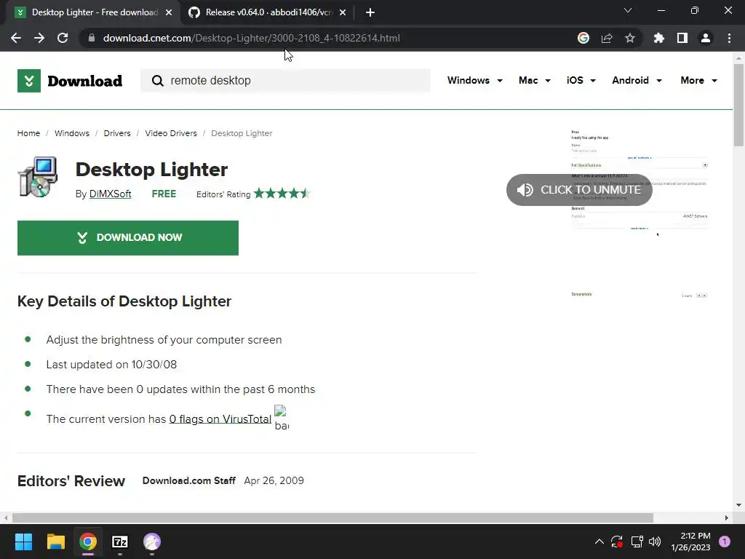Click the 'Key Details of Desktop Lighter' heading
The width and height of the screenshot is (745, 559).
(x=124, y=301)
